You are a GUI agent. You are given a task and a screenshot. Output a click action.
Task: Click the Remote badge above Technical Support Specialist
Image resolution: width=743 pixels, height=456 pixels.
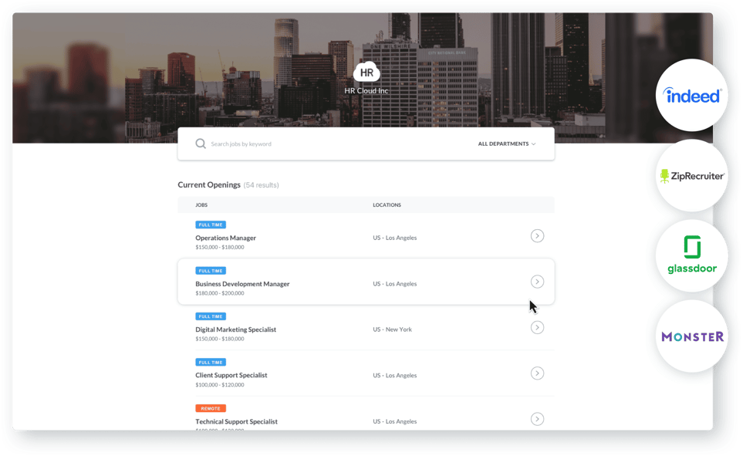pos(211,408)
